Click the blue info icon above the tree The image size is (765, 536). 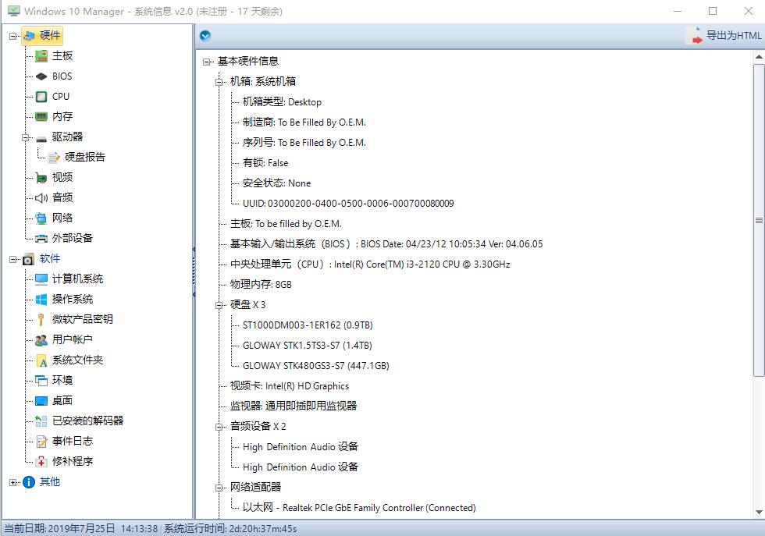[205, 35]
